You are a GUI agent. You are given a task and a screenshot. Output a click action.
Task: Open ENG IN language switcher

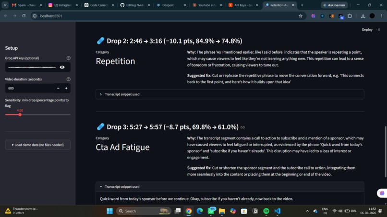[x=325, y=211]
